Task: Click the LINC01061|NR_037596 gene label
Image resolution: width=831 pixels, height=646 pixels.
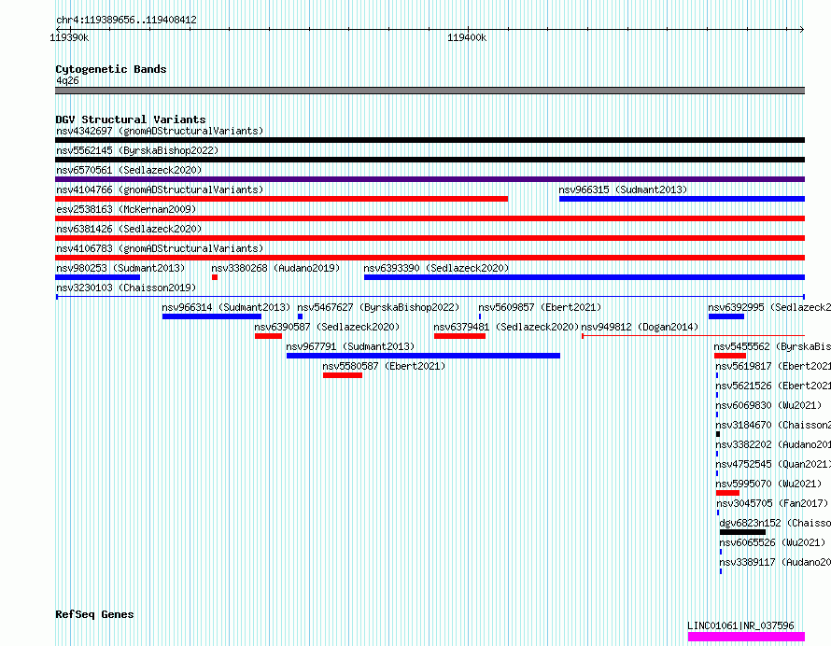Action: click(x=741, y=625)
